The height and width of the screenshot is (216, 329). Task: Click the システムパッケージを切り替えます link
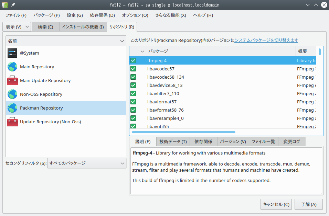[x=266, y=40]
